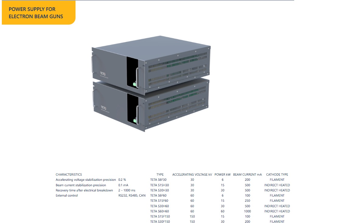
Task: Click the TETA S15F150 model entry
Action: tap(160, 216)
